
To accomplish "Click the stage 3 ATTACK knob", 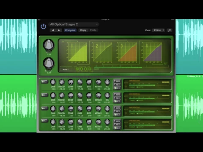I will pyautogui.click(x=98, y=109).
